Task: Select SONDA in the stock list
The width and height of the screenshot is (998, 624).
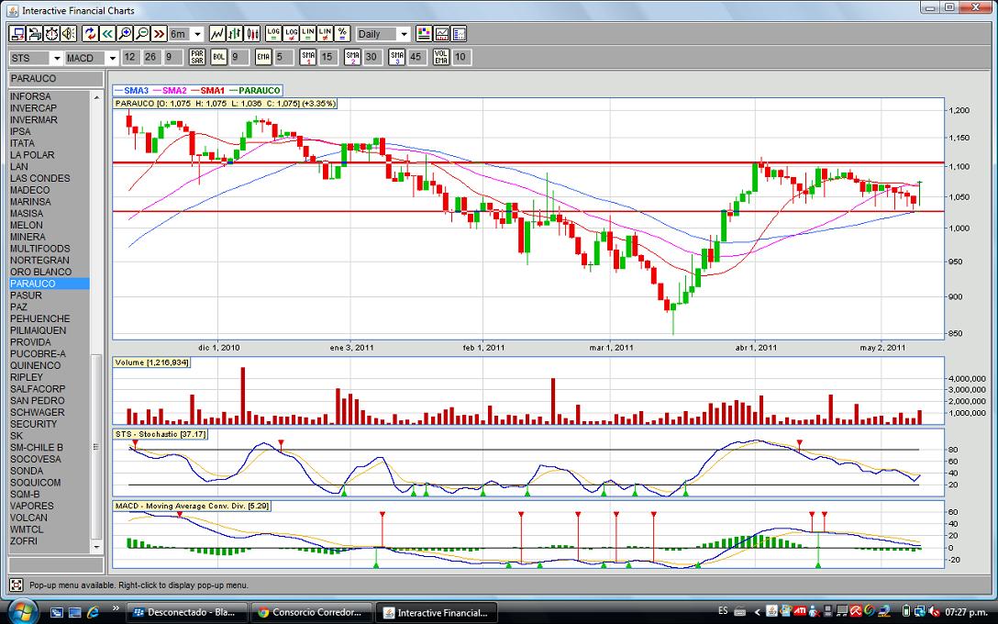Action: point(27,471)
